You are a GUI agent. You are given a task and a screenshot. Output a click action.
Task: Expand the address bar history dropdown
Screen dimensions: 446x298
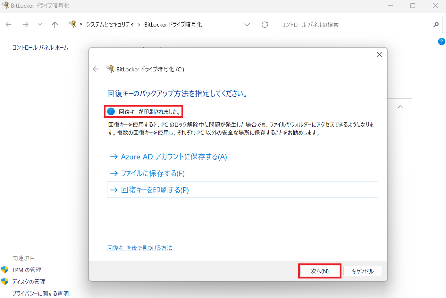coord(247,25)
